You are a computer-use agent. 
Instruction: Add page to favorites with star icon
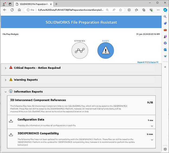[121, 10]
